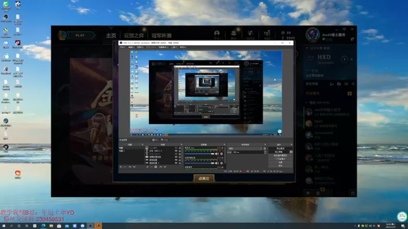
Task: Mute the first audio mixer channel
Action: click(217, 154)
